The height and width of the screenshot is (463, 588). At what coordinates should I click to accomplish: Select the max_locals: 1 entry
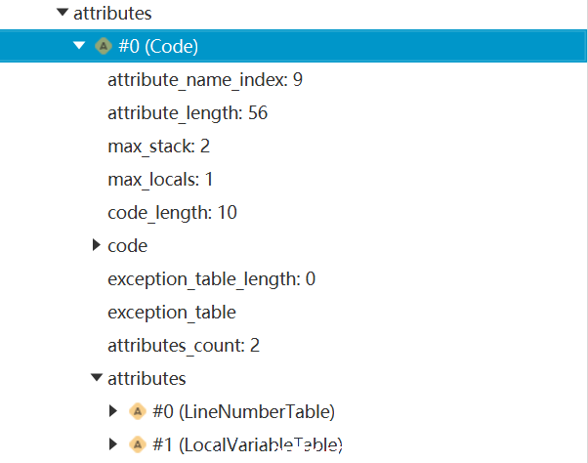160,180
